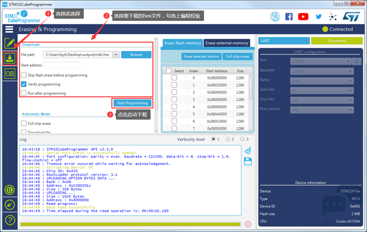The height and width of the screenshot is (232, 367).
Task: Open the Port COM19 dropdown
Action: tap(321, 61)
